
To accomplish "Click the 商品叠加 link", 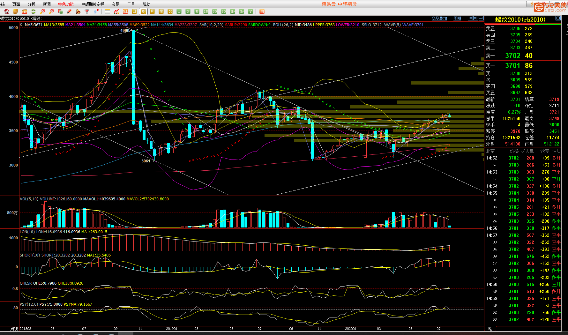I will [x=439, y=19].
